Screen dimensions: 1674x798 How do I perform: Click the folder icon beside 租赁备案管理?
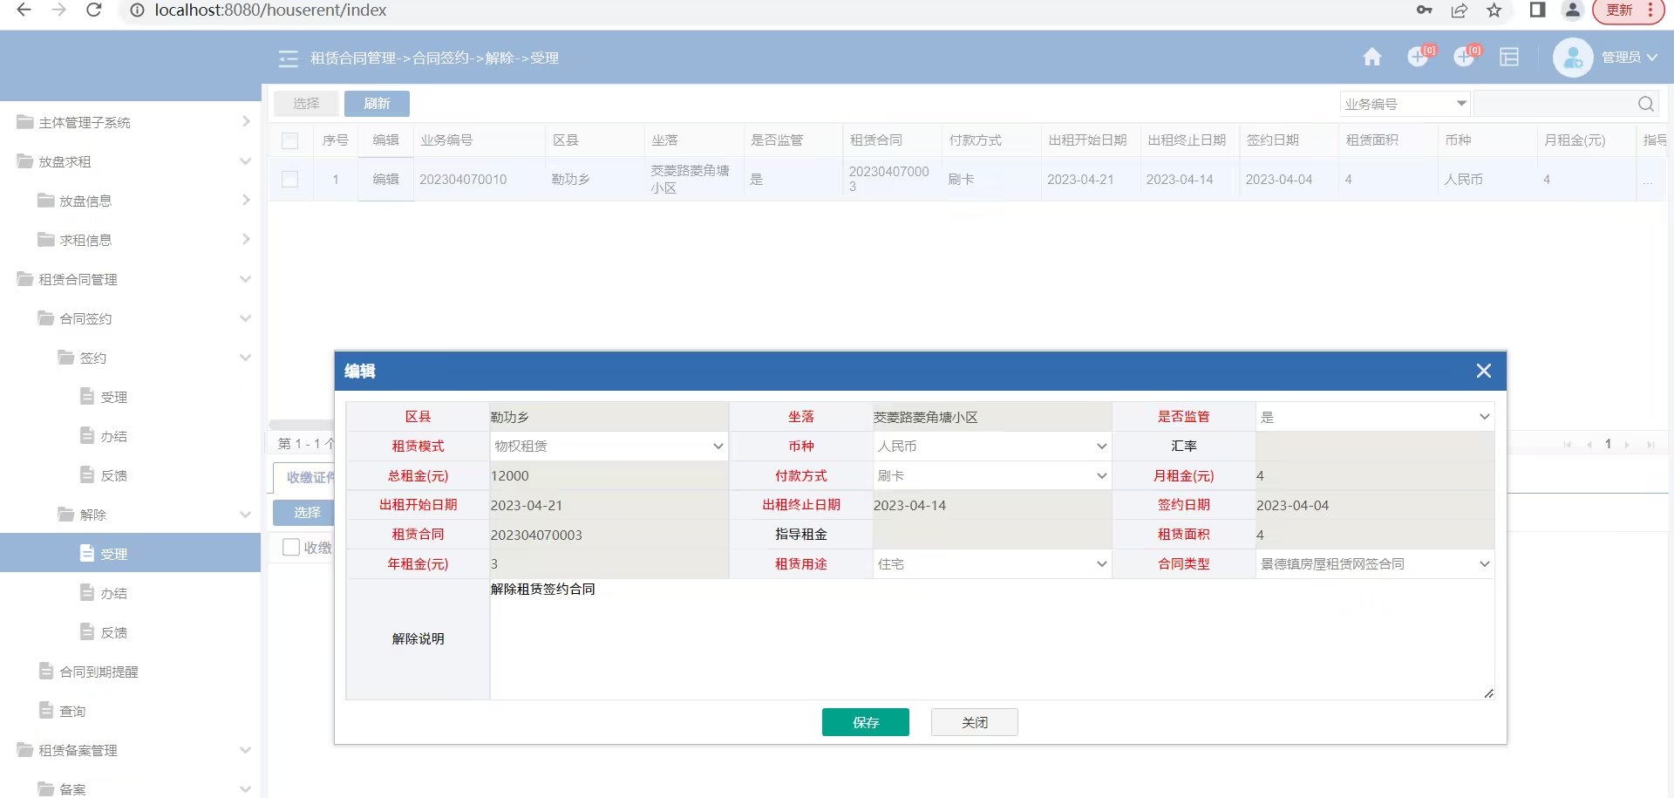pos(25,750)
